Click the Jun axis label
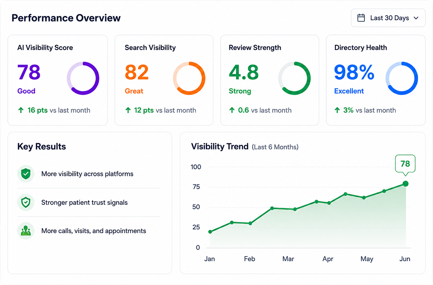The image size is (433, 285). click(x=405, y=259)
